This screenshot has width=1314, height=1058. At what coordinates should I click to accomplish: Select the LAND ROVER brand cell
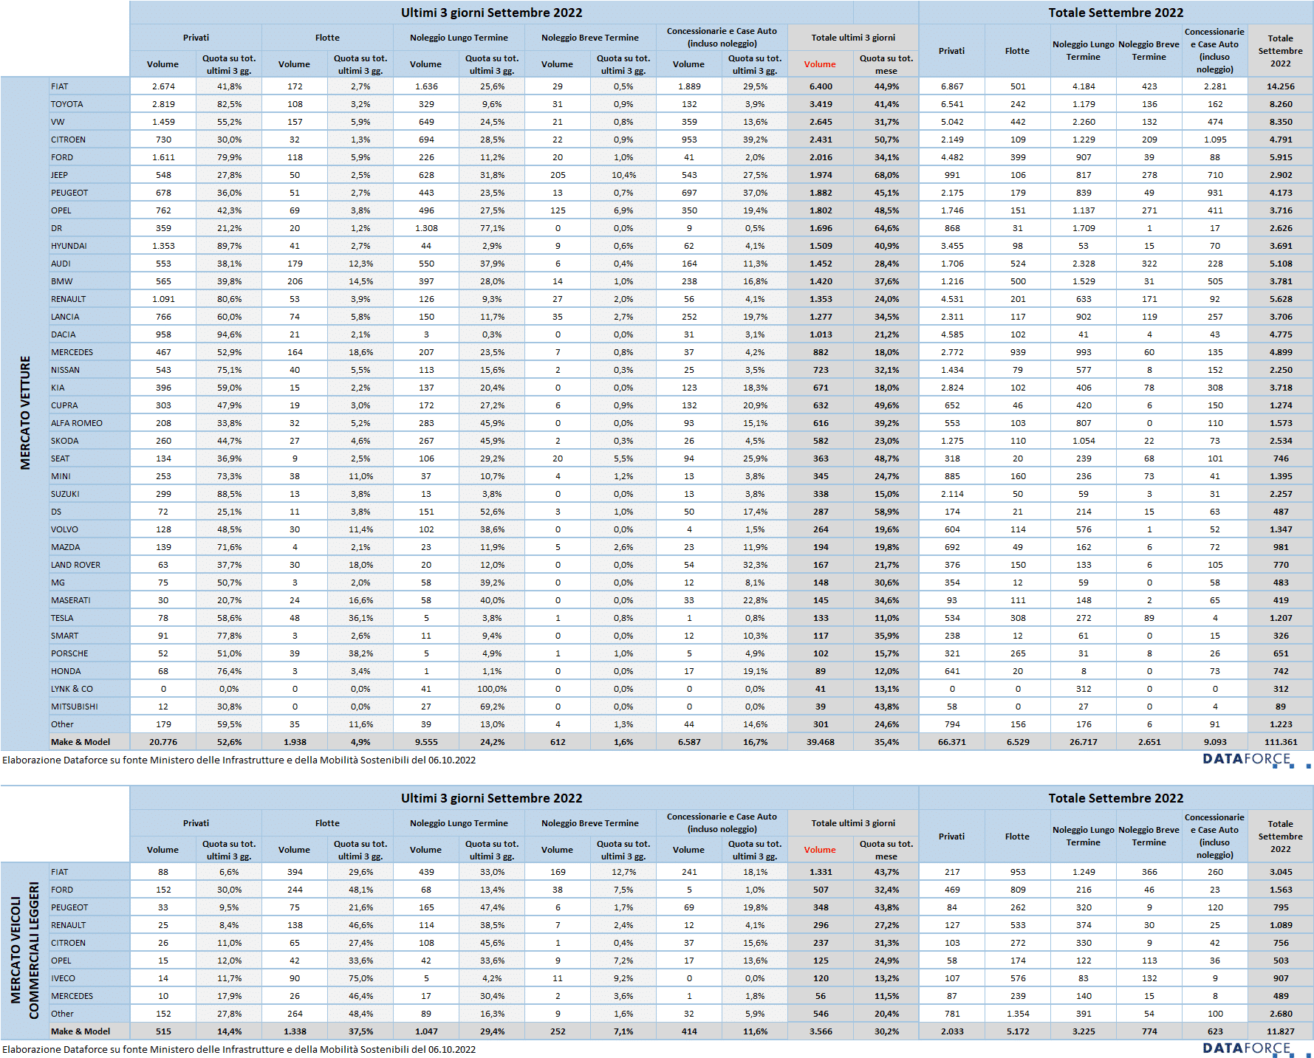click(89, 565)
